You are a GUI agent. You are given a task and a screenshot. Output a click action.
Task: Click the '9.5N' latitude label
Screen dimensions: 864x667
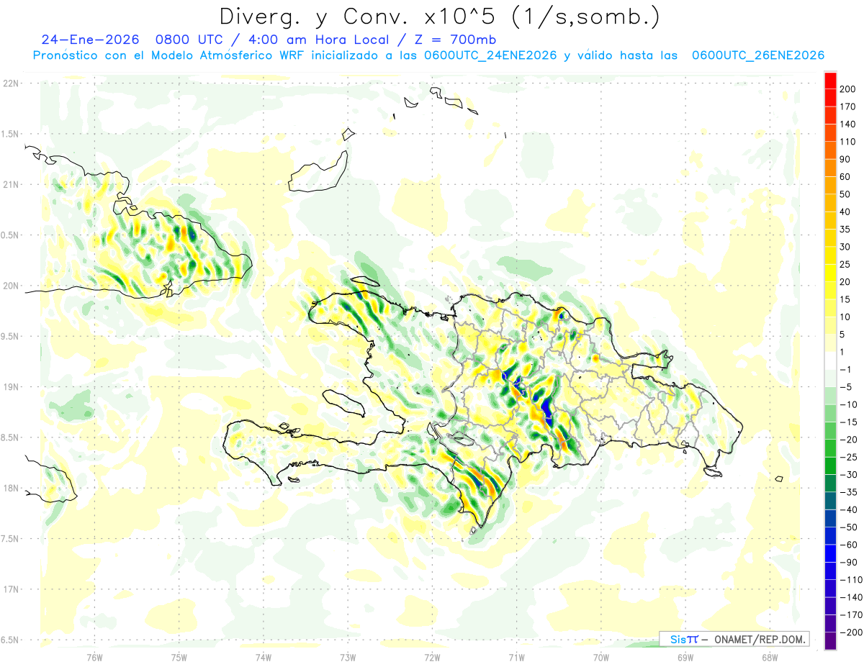coord(10,337)
